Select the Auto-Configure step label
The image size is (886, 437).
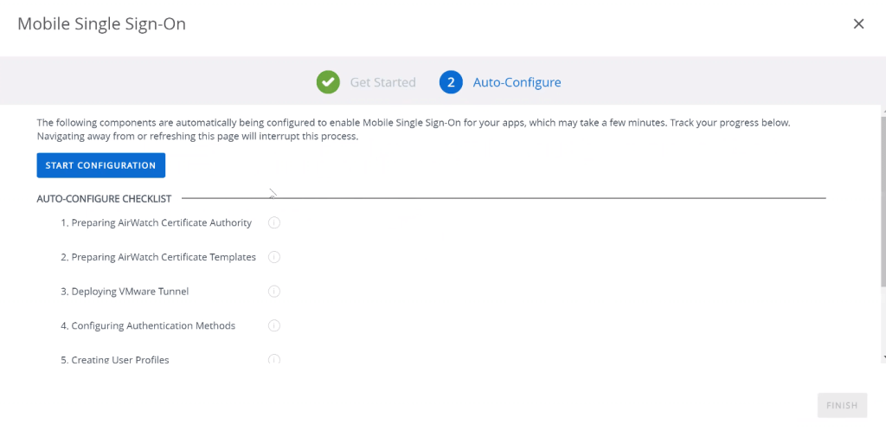tap(517, 83)
